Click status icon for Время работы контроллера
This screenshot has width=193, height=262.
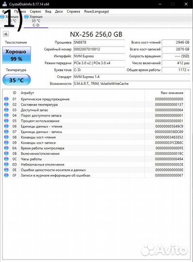6,148
